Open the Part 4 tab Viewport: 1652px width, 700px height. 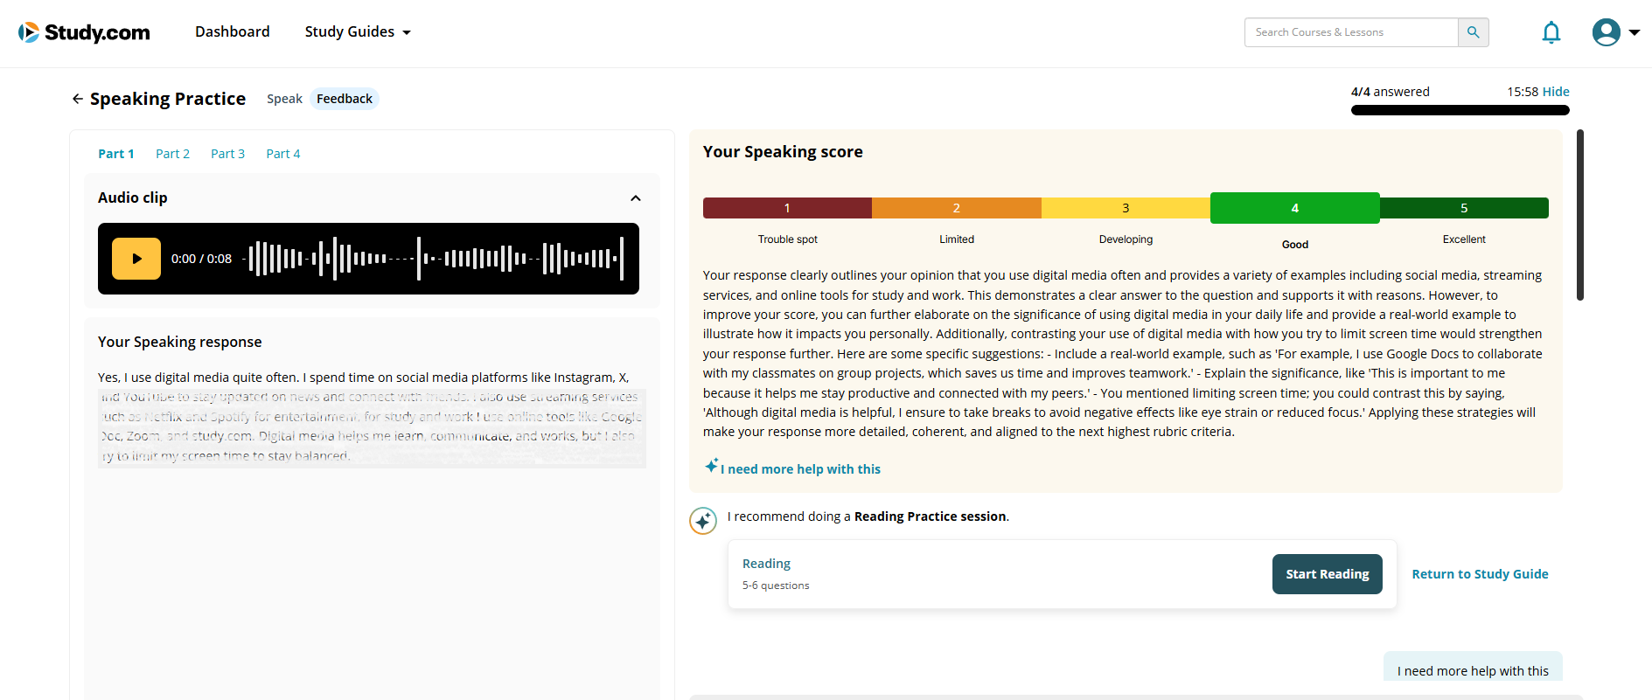tap(282, 154)
